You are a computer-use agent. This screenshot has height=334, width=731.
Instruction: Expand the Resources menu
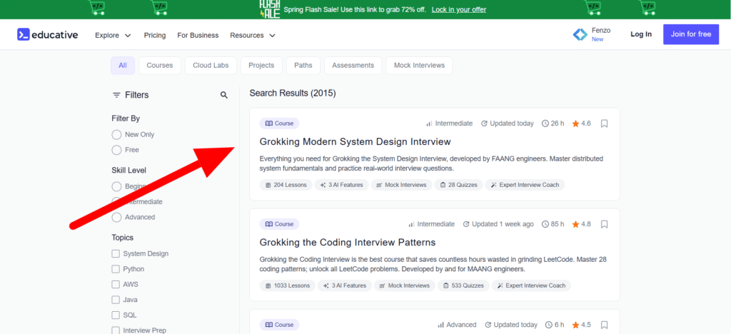pyautogui.click(x=252, y=35)
